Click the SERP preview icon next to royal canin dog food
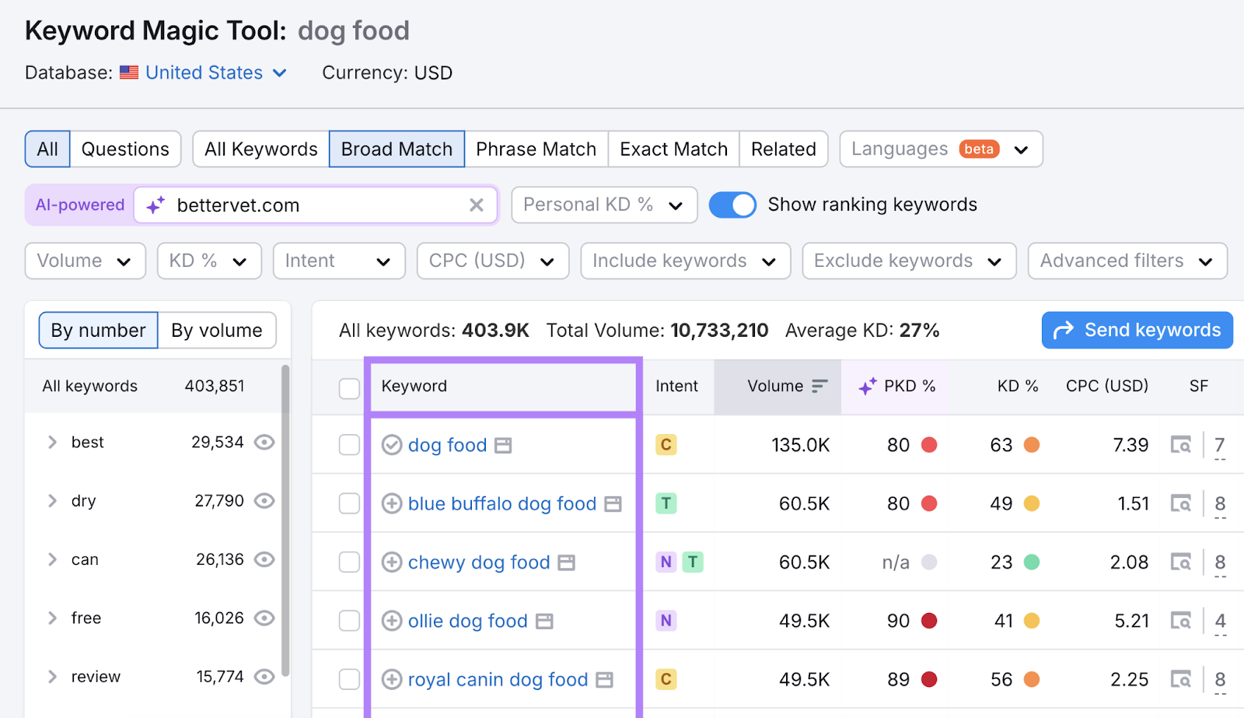Screen dimensions: 1244x718 [605, 680]
